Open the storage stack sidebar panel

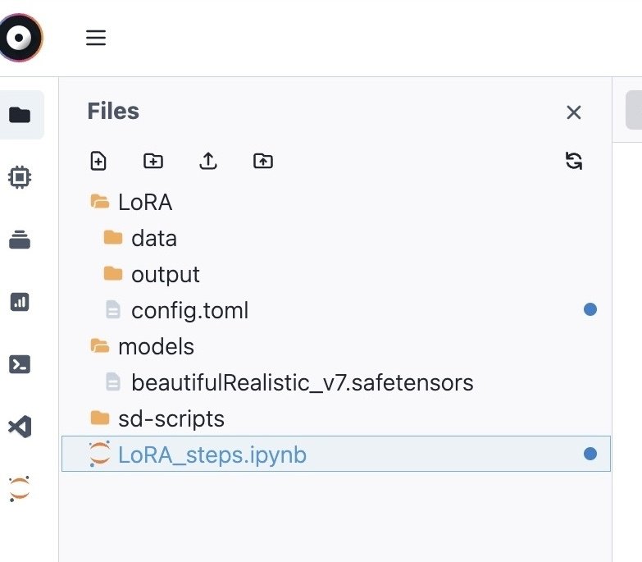click(x=20, y=240)
